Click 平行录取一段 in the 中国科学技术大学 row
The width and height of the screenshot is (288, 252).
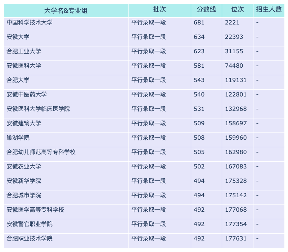[149, 22]
